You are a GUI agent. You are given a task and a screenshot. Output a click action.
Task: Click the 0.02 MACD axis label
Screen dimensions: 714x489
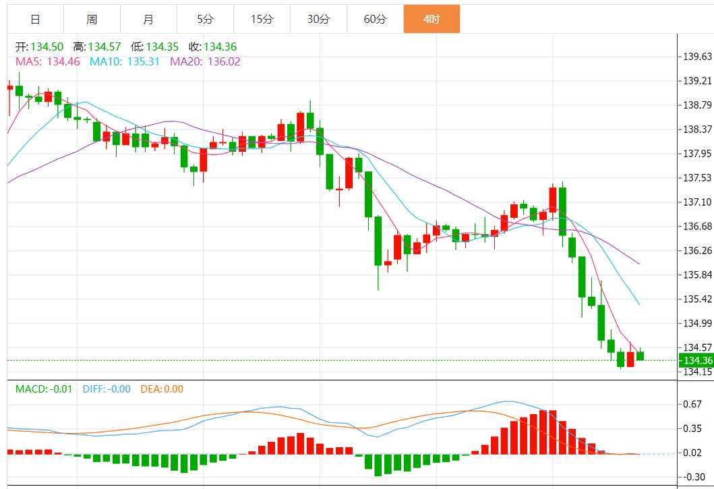(692, 453)
